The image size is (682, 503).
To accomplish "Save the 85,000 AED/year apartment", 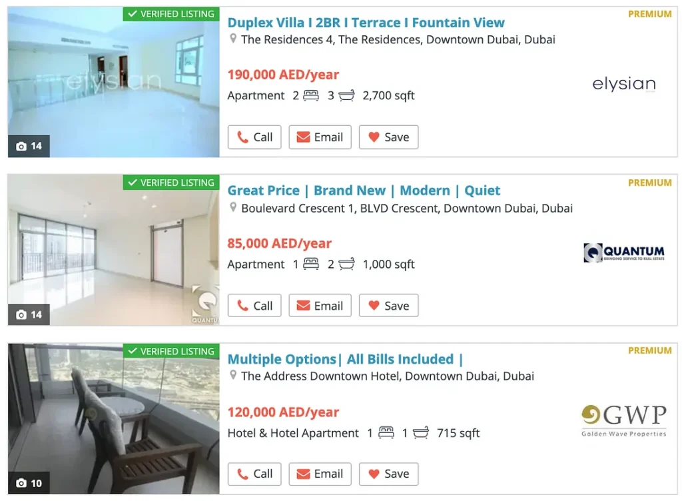I will (x=388, y=305).
